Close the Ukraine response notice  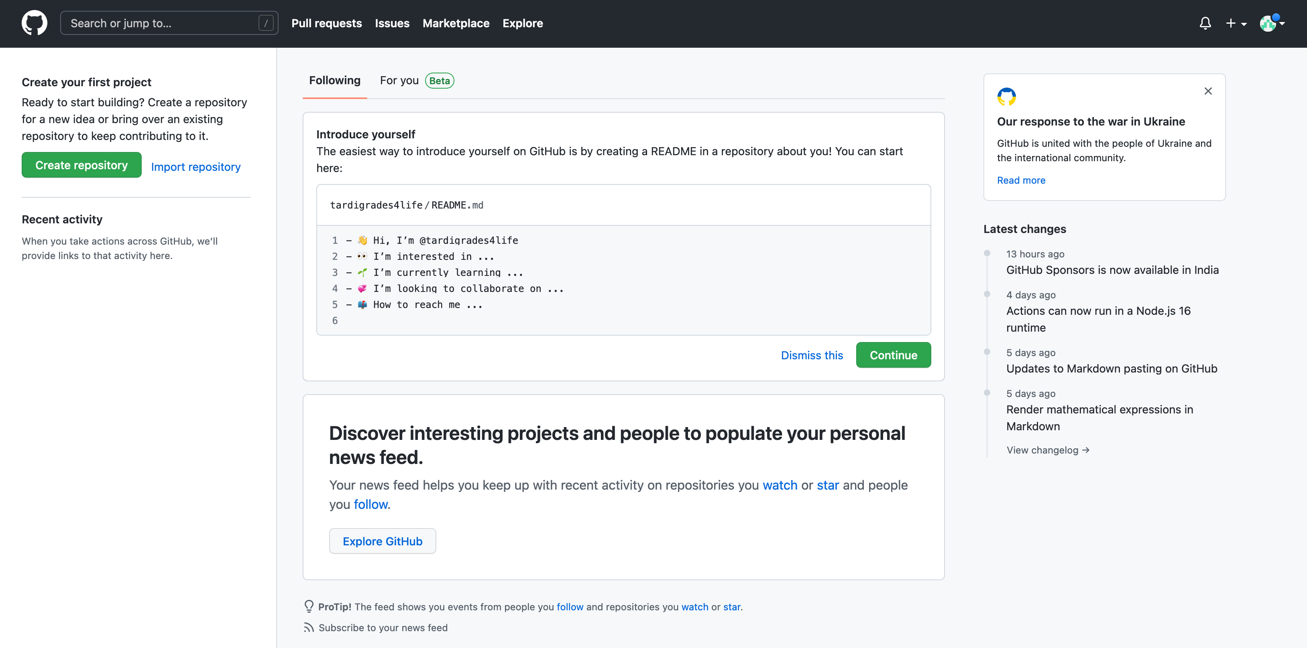click(x=1208, y=91)
